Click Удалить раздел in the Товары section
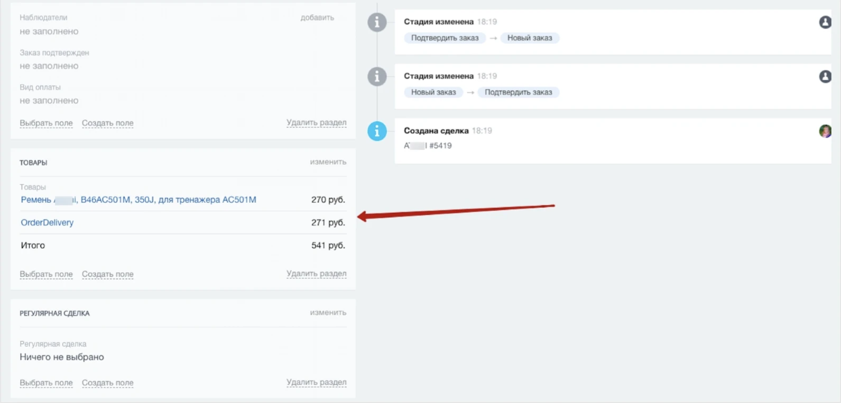Image resolution: width=841 pixels, height=403 pixels. coord(316,274)
